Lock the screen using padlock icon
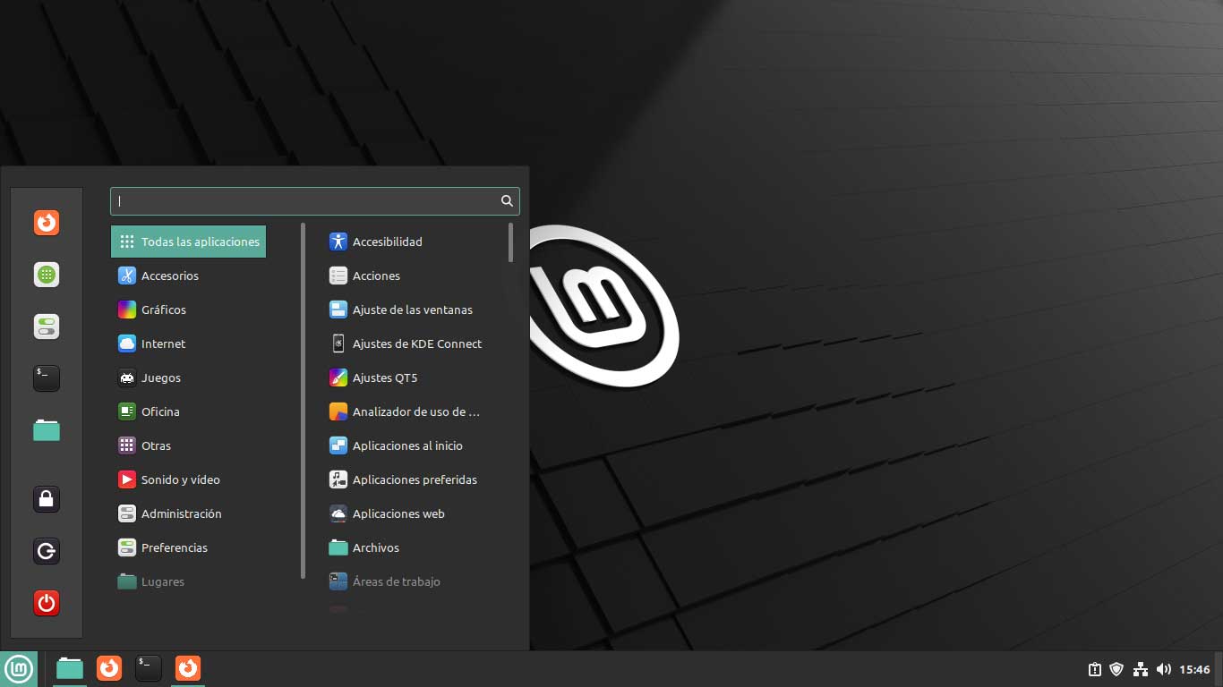Image resolution: width=1223 pixels, height=687 pixels. (47, 498)
